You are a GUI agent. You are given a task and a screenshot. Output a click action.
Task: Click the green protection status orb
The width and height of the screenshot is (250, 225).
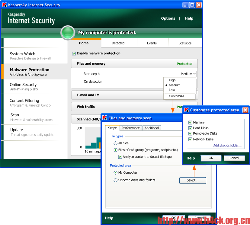pyautogui.click(x=68, y=33)
